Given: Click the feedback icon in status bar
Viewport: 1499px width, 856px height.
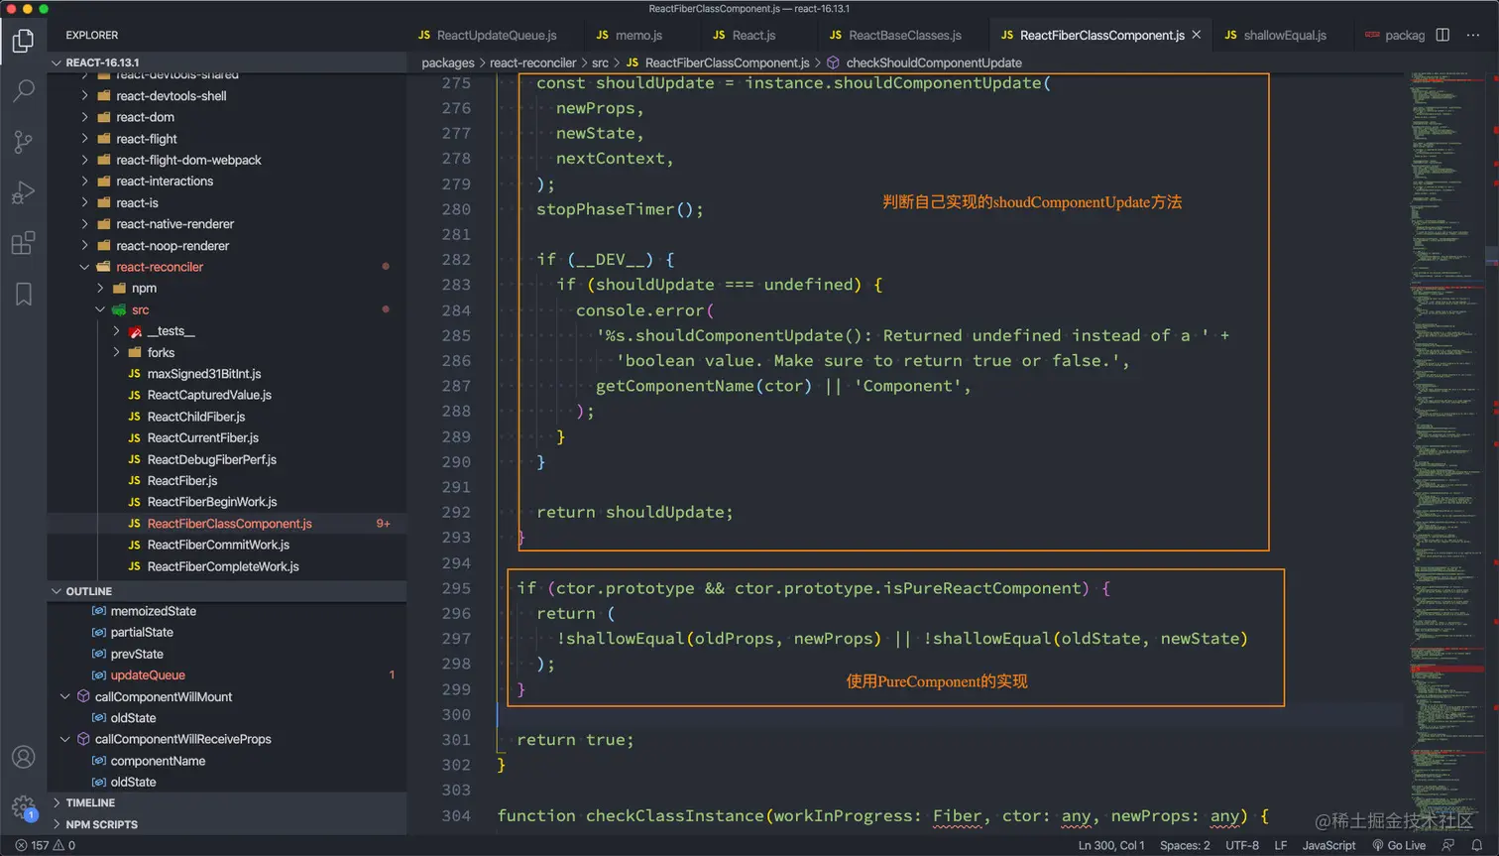Looking at the screenshot, I should tap(1448, 845).
